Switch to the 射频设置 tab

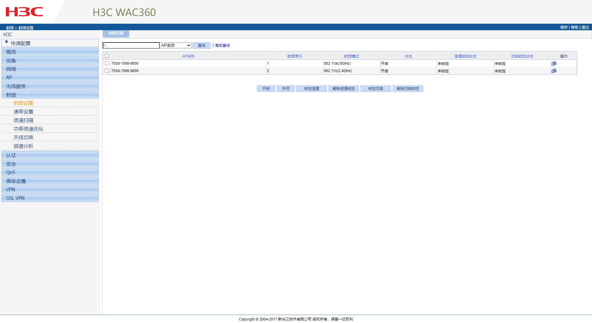[116, 33]
